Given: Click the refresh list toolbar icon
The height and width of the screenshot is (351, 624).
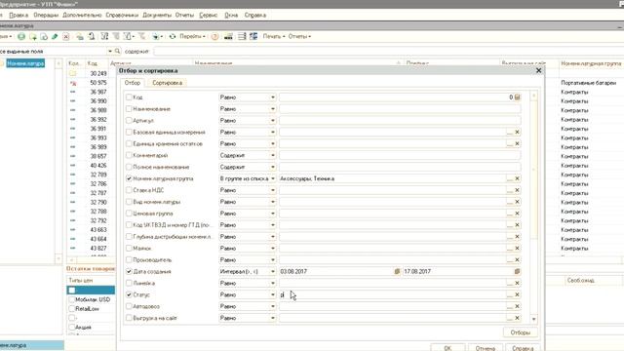Looking at the screenshot, I should tap(173, 37).
